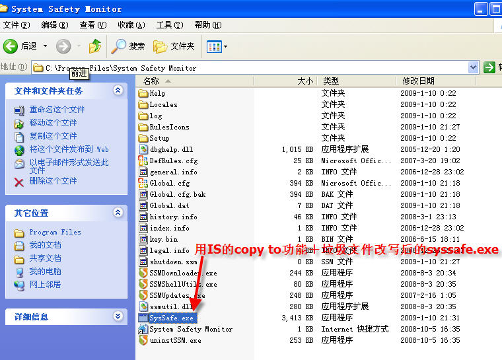The image size is (502, 360).
Task: Sort by the 名称 column header
Action: tap(194, 81)
